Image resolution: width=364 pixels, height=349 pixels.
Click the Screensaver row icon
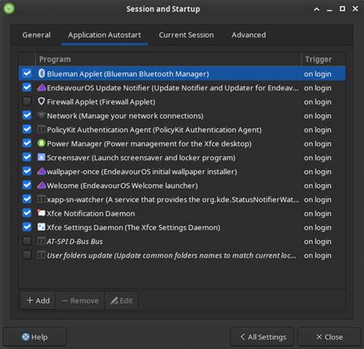point(41,157)
